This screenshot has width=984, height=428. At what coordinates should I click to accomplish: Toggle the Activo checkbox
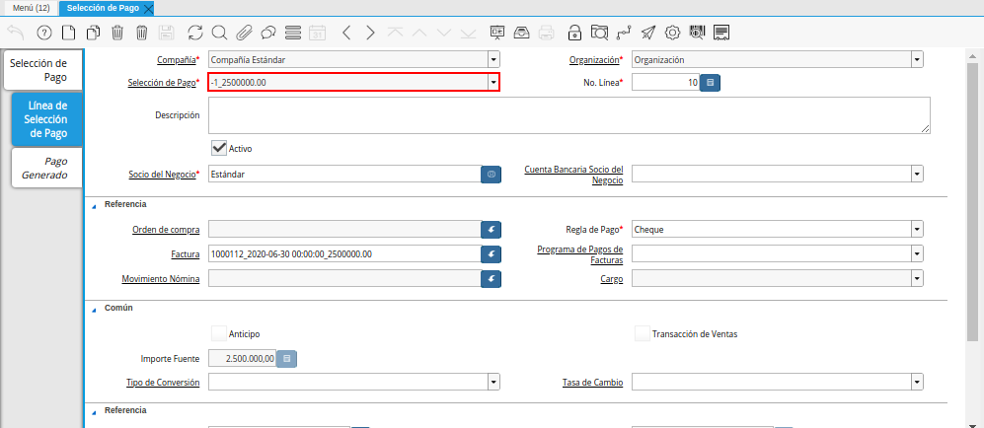point(219,149)
